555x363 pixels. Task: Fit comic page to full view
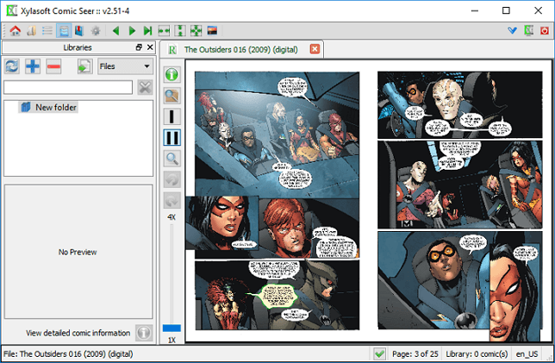click(x=196, y=31)
